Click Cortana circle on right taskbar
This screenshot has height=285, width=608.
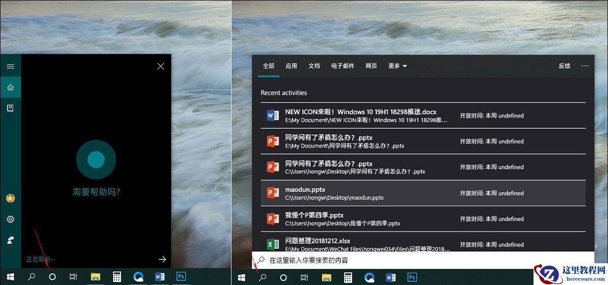(283, 277)
